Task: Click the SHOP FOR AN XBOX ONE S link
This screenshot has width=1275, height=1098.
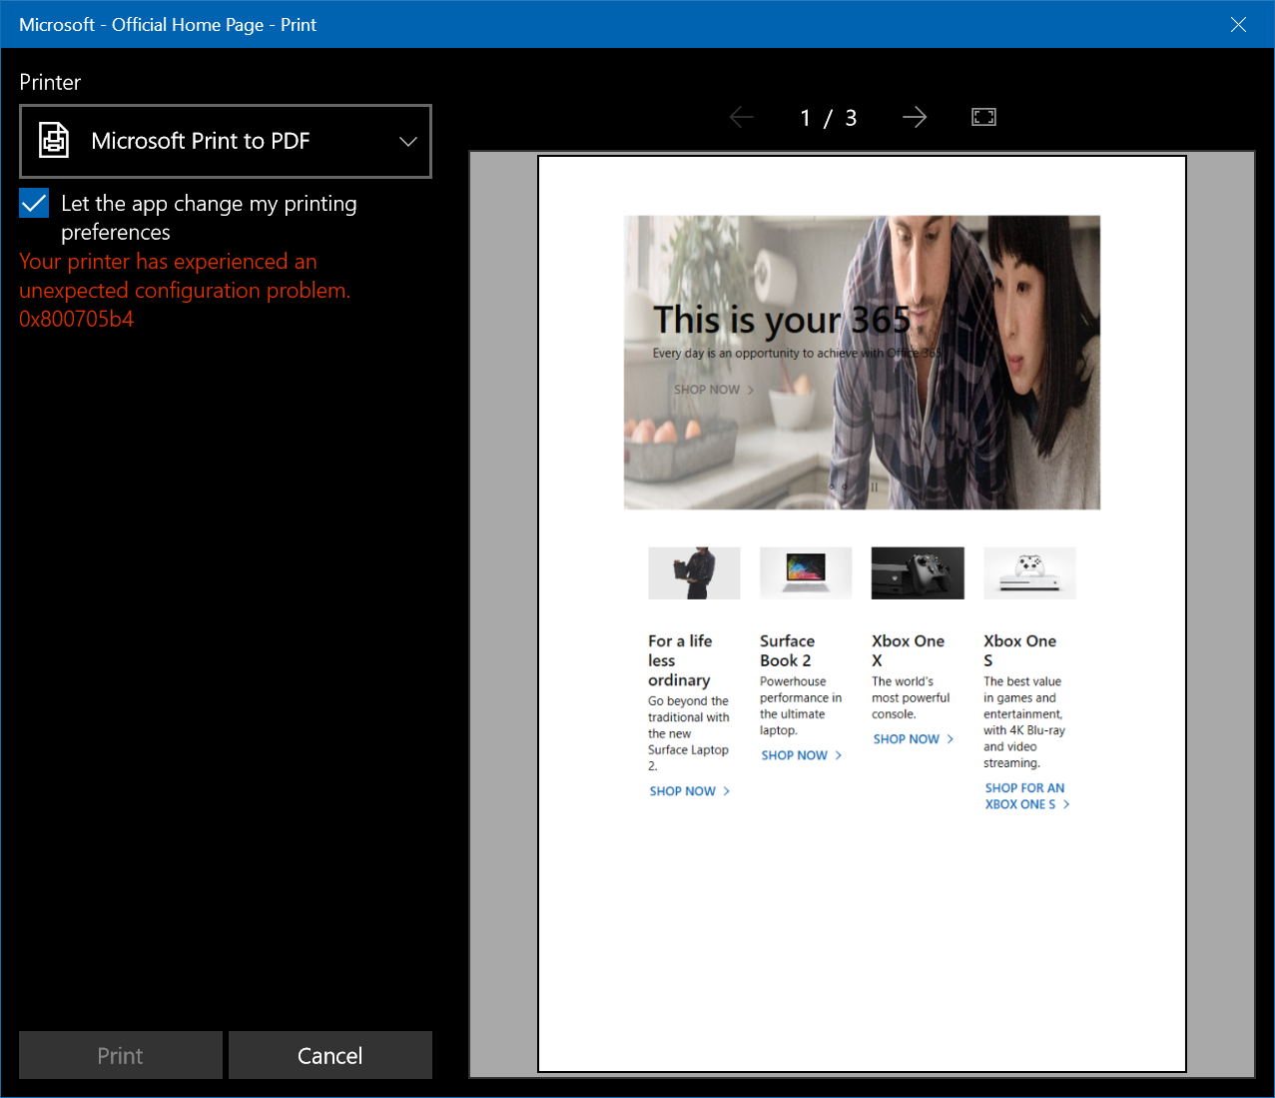Action: click(1024, 795)
